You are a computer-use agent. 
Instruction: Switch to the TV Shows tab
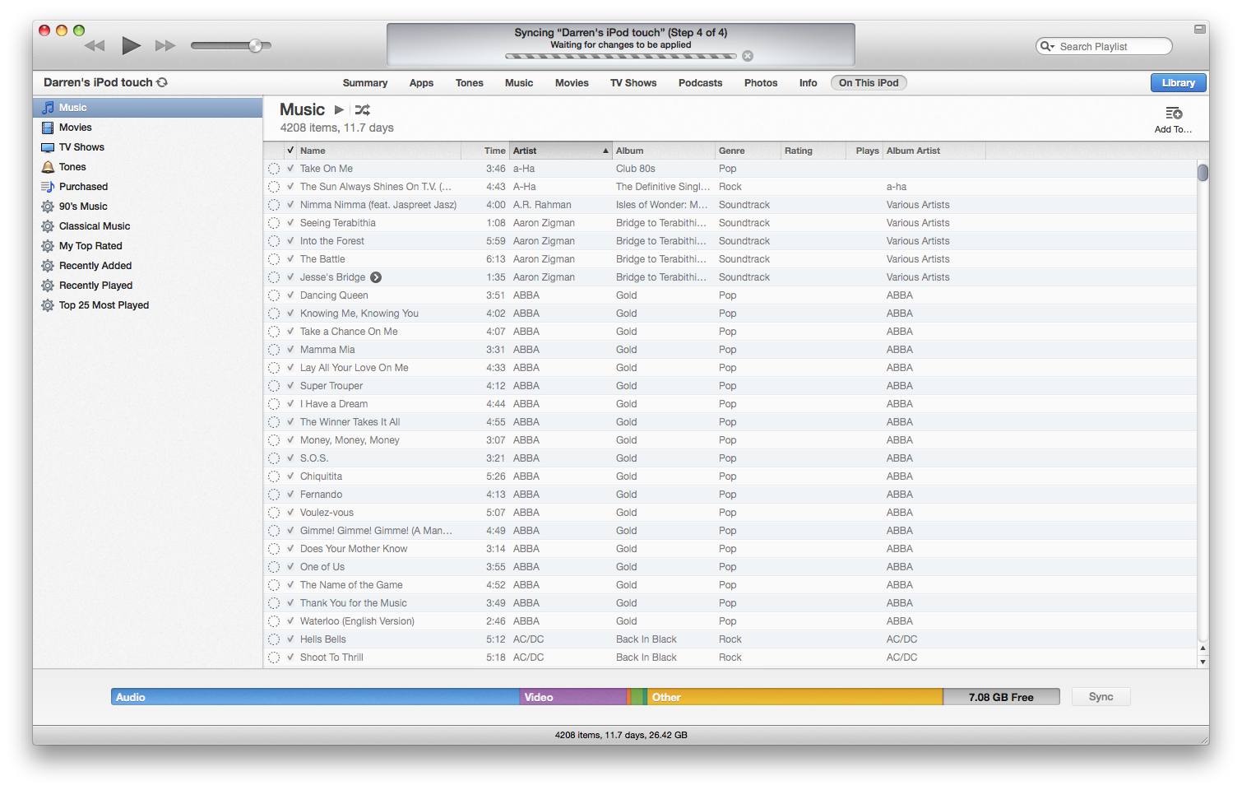tap(633, 83)
